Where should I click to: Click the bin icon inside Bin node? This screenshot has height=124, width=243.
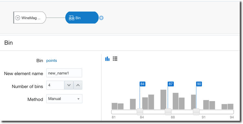tap(72, 18)
